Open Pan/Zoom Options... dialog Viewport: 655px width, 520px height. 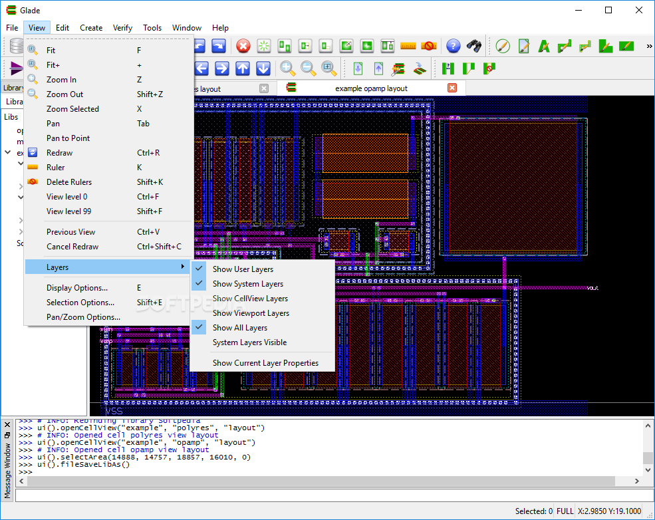[x=108, y=317]
